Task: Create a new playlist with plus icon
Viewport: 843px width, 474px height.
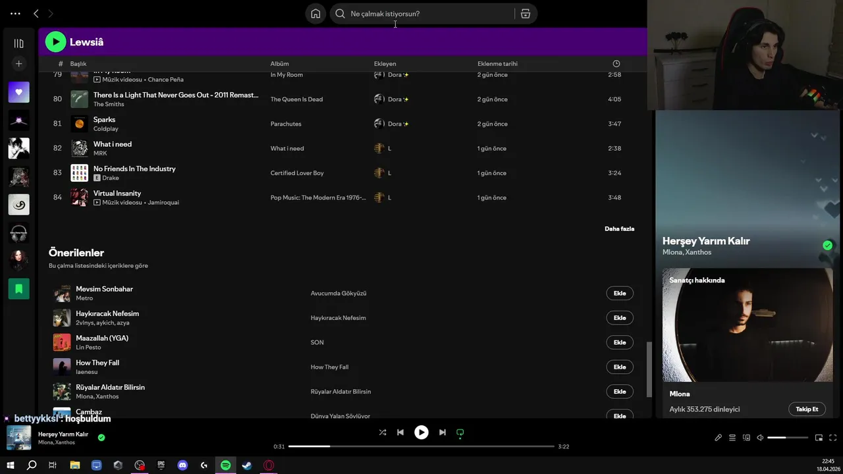Action: coord(18,64)
